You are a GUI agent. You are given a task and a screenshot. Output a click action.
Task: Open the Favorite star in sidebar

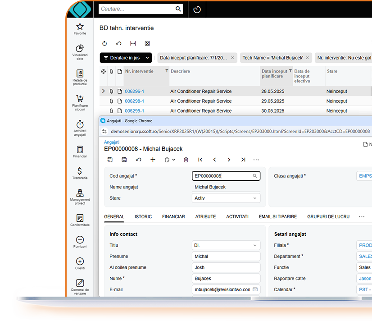pyautogui.click(x=80, y=27)
